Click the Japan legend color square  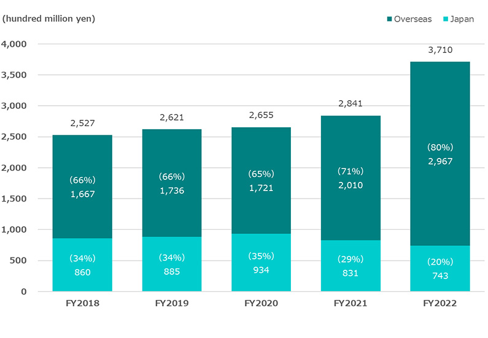(x=445, y=19)
